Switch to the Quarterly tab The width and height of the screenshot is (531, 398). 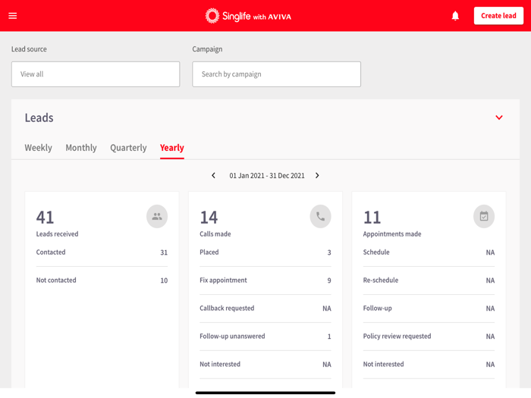tap(128, 148)
